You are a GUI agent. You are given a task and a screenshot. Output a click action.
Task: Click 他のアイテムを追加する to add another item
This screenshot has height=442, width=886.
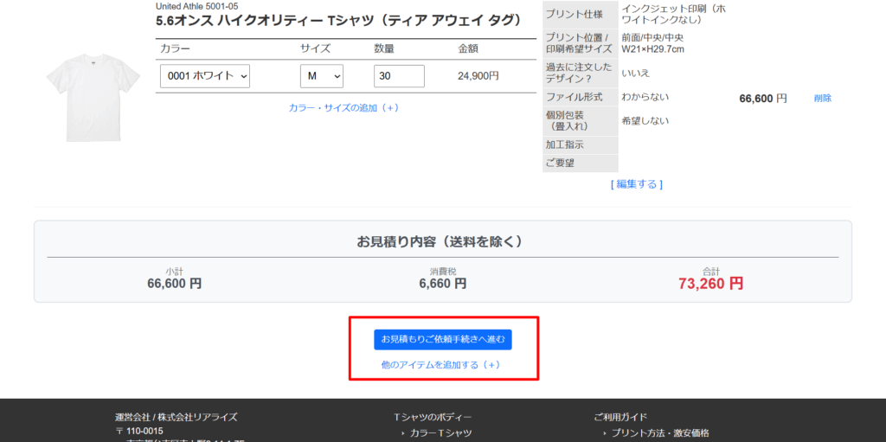(x=441, y=365)
